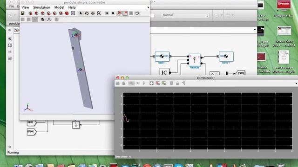Open scope parameters gear icon in comparador
The width and height of the screenshot is (298, 167).
[124, 83]
